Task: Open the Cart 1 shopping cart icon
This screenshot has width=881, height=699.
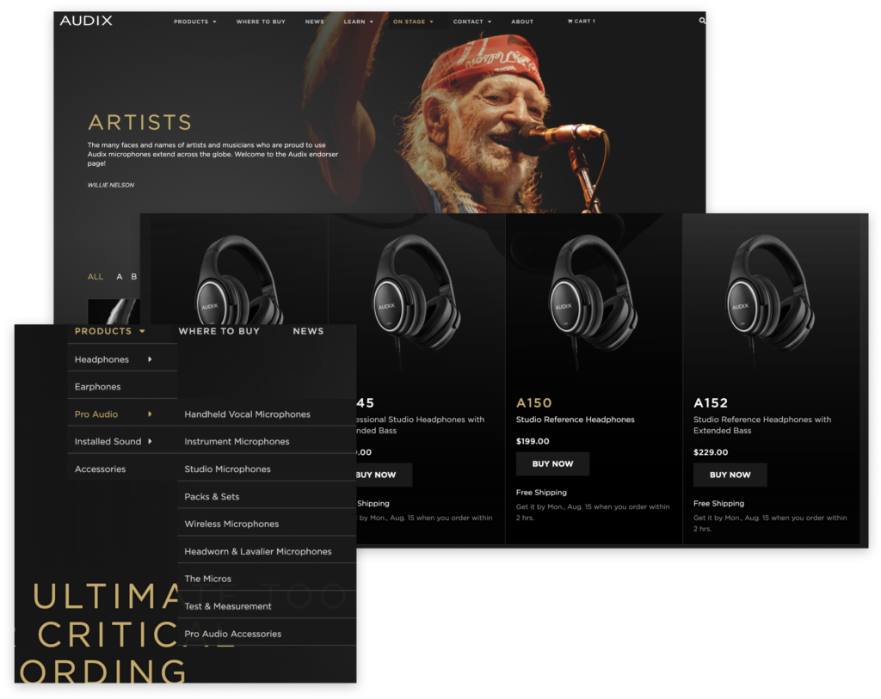Action: [x=581, y=21]
